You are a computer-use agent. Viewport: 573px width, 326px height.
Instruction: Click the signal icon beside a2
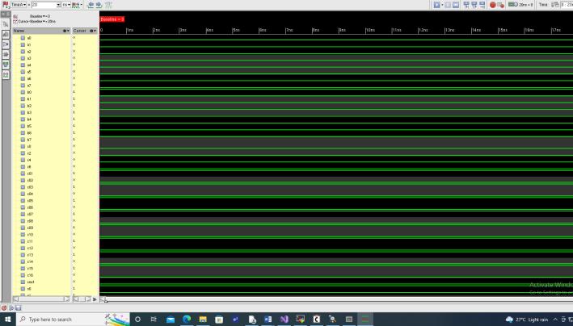(x=23, y=52)
